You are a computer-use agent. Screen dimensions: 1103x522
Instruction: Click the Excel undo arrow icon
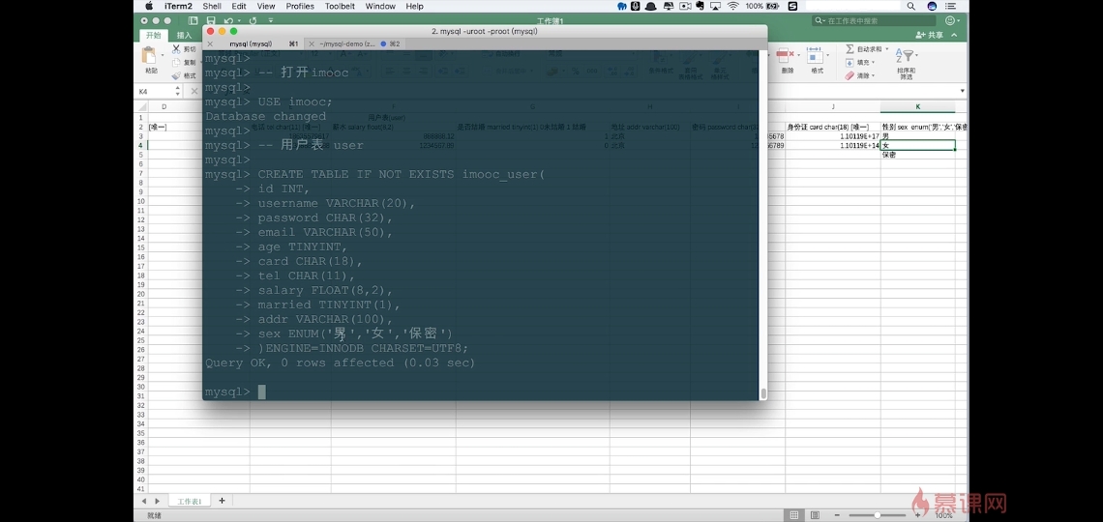click(x=228, y=21)
